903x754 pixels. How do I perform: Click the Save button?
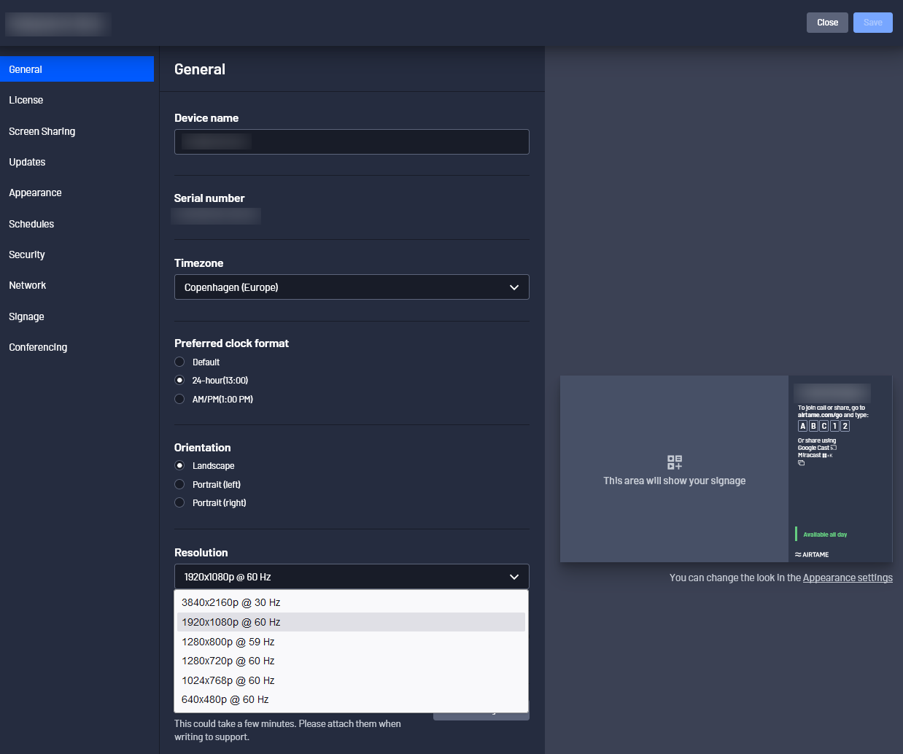[872, 23]
